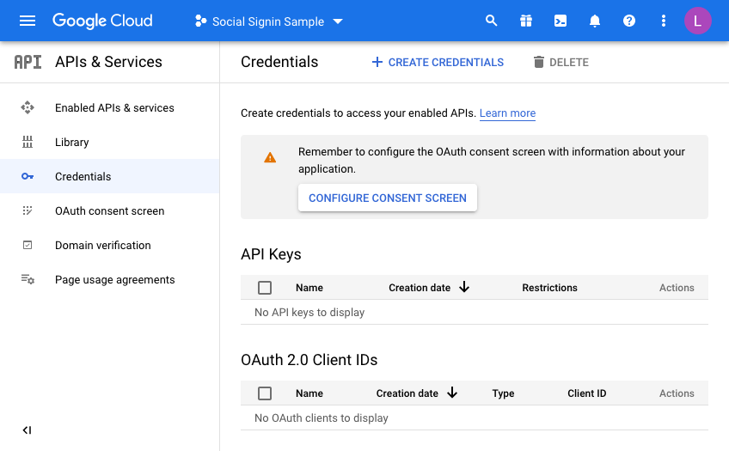The image size is (729, 451).
Task: Open the gift free trial icon
Action: click(526, 21)
